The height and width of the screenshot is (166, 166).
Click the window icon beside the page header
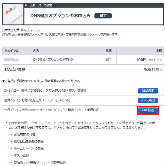tap(13, 14)
